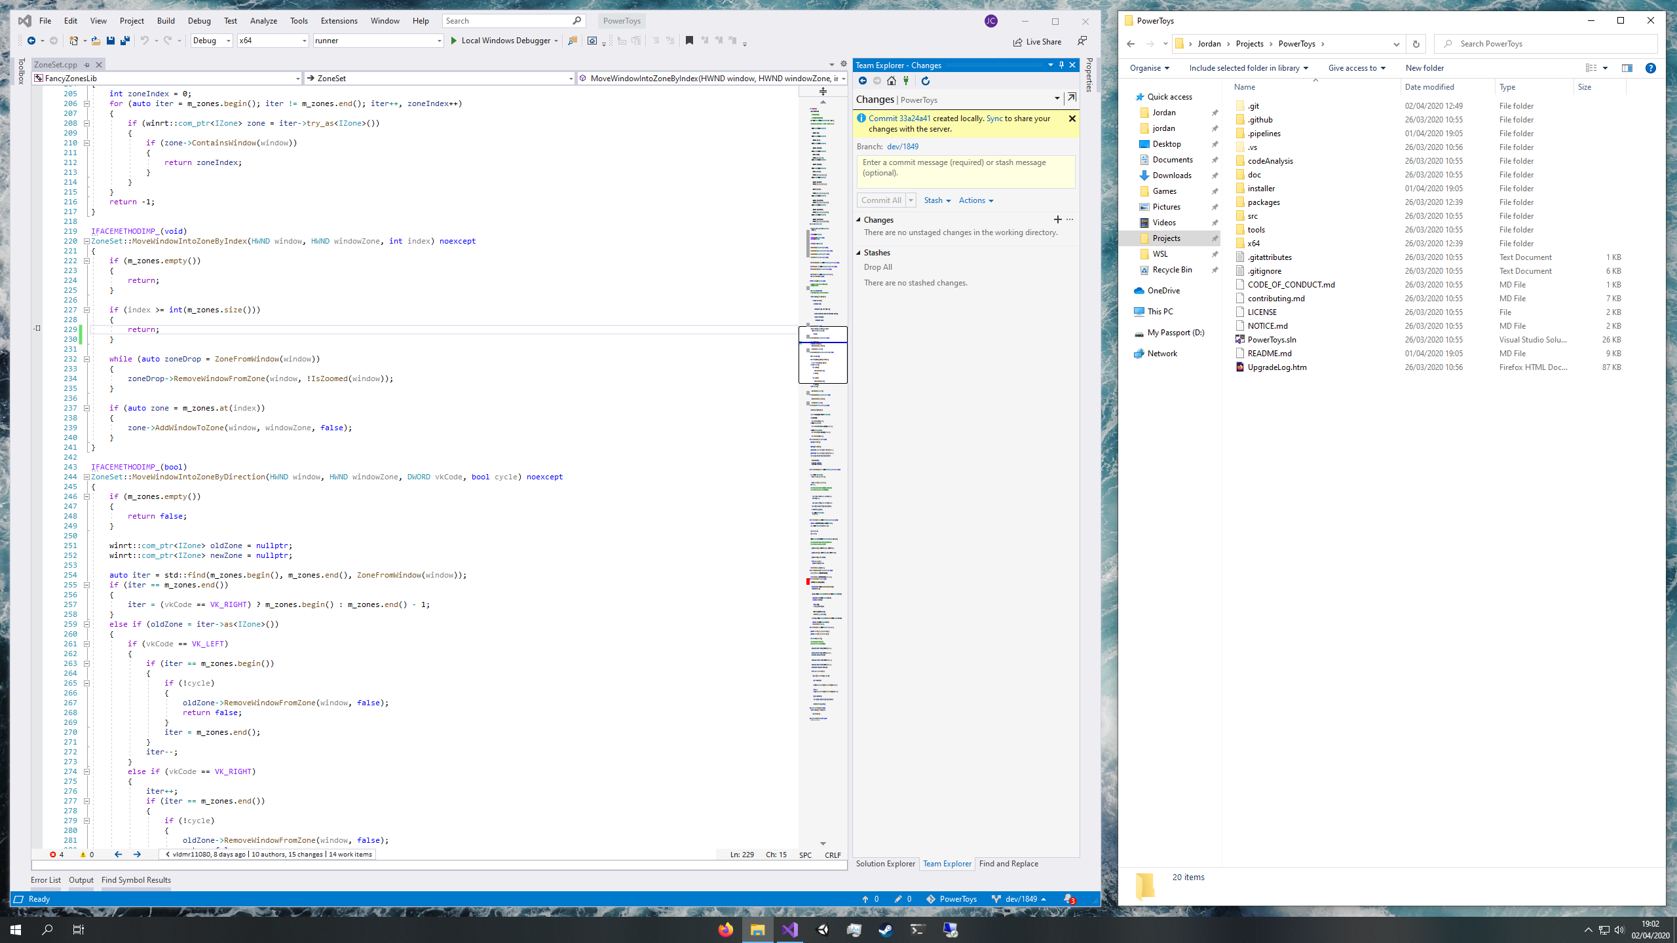
Task: Toggle a bookmark on the current line
Action: coord(689,41)
